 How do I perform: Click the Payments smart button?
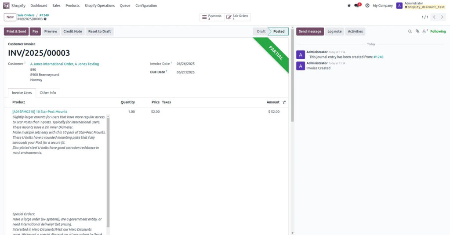pyautogui.click(x=212, y=17)
